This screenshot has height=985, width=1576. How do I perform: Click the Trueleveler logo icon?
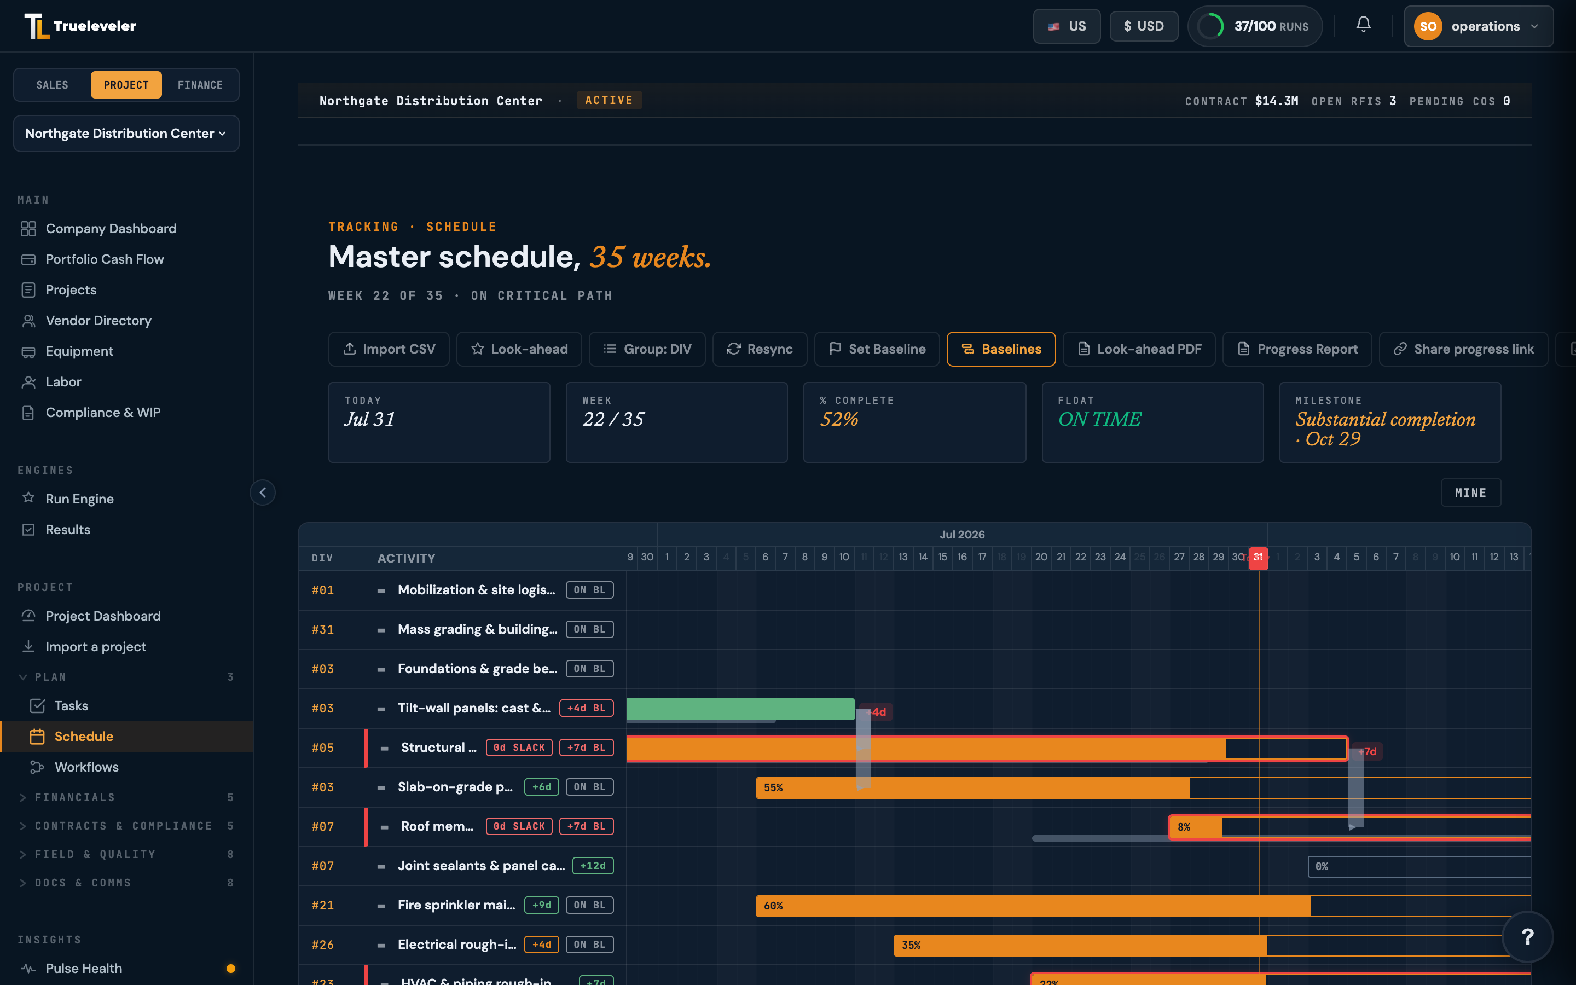37,26
